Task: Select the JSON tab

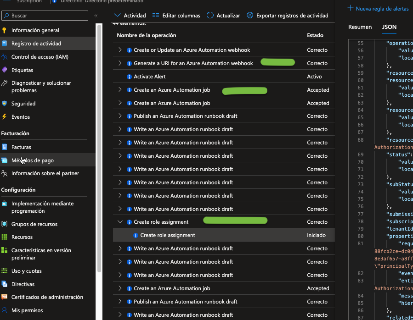Action: tap(389, 27)
